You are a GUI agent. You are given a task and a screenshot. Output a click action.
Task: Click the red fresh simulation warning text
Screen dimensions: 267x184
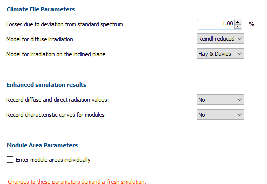(x=77, y=181)
